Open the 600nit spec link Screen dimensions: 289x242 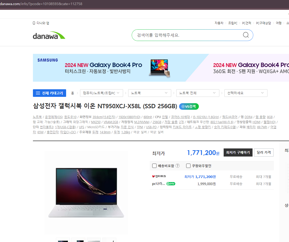(148, 117)
